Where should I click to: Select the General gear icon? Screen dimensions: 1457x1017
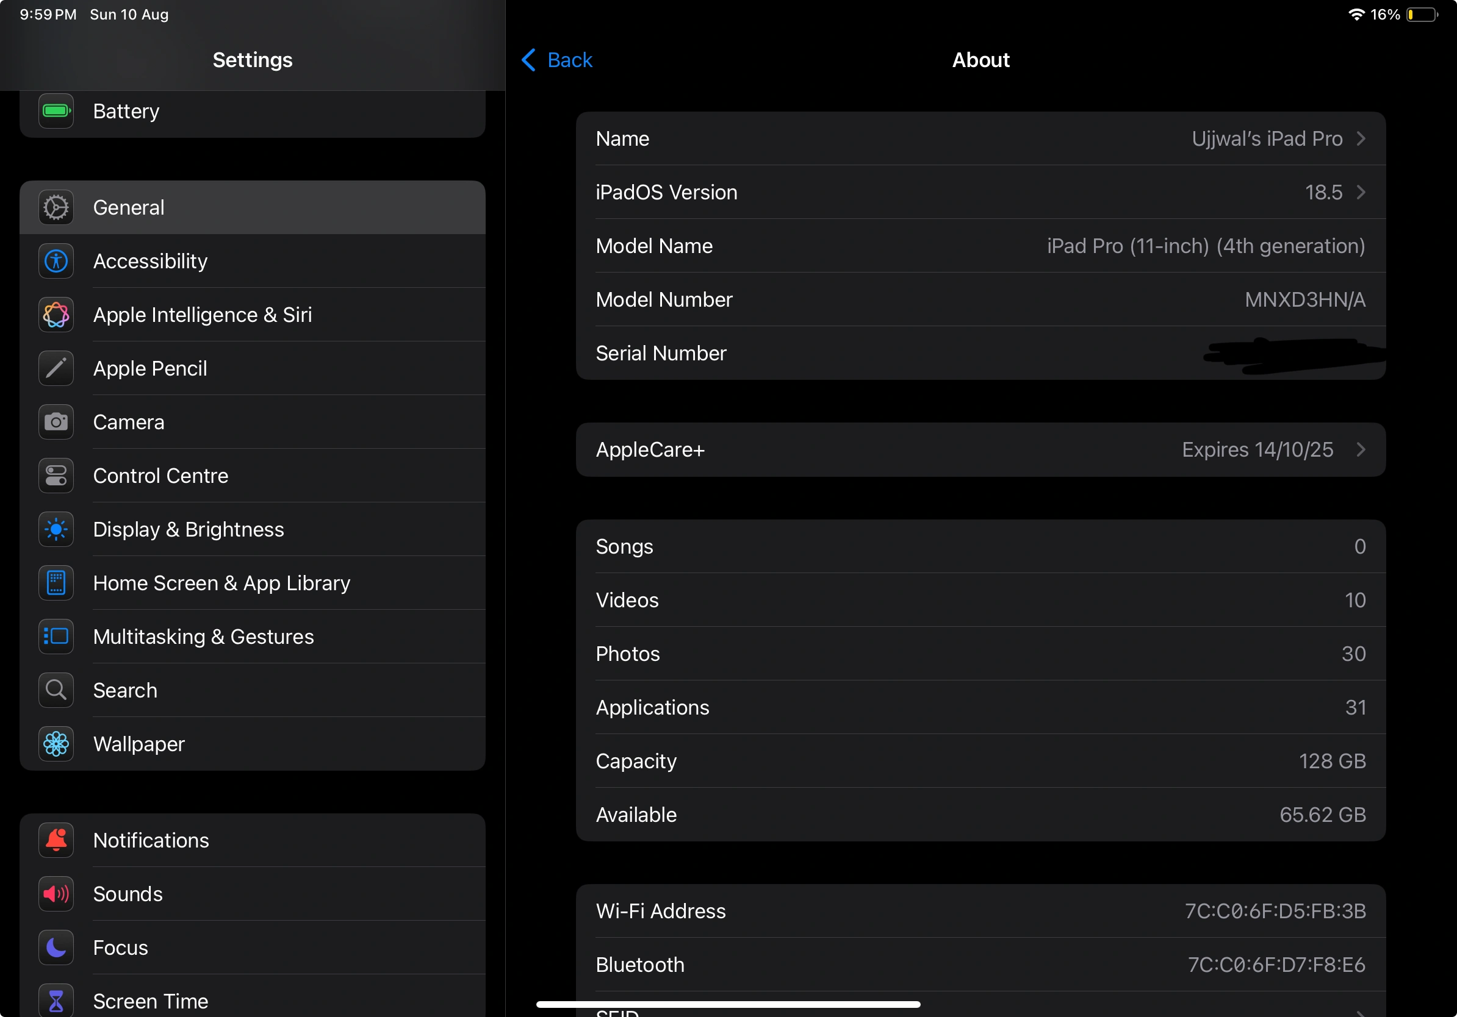tap(56, 207)
